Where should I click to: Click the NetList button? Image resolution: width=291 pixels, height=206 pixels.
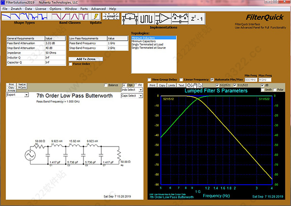(x=22, y=85)
